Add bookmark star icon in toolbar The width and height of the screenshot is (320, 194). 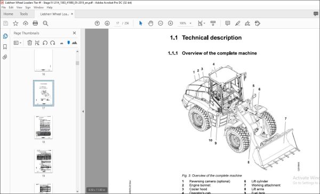pos(15,23)
